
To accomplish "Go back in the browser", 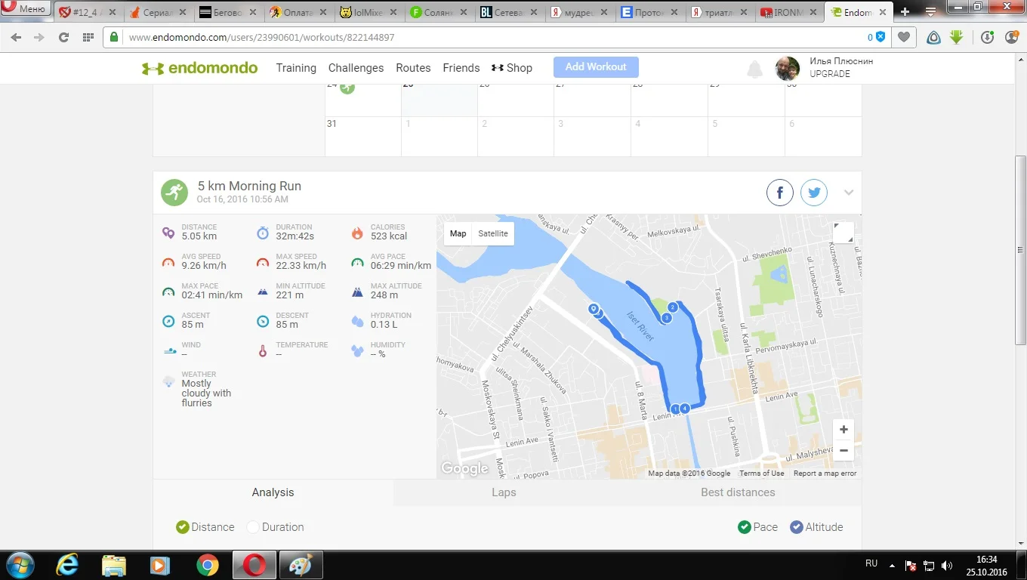I will coord(16,37).
